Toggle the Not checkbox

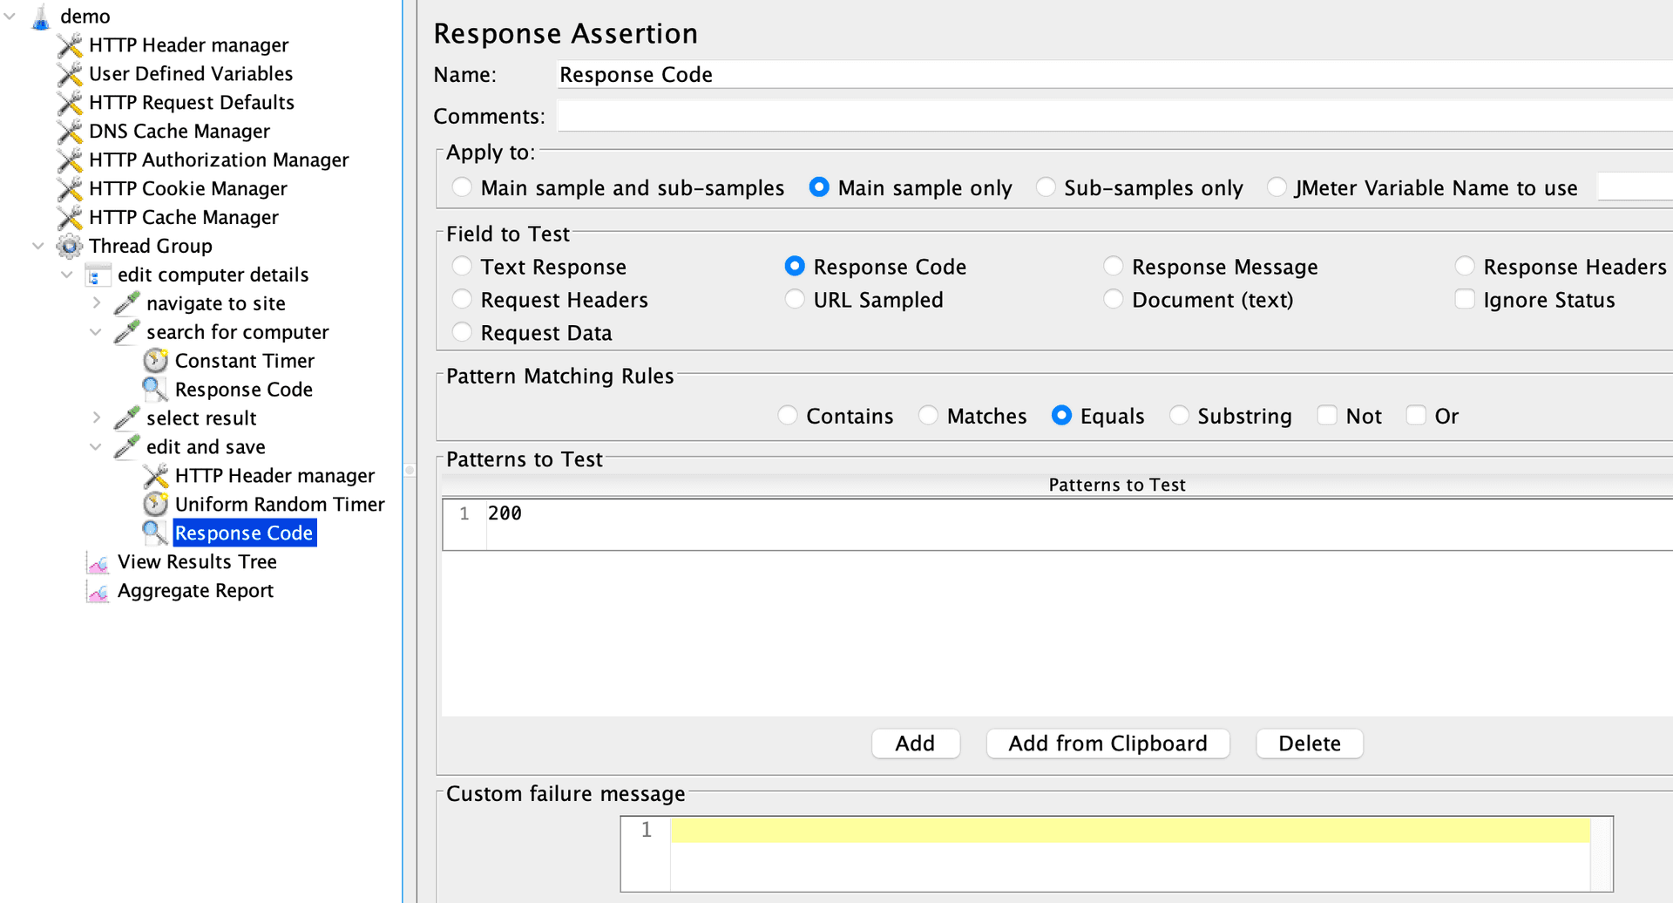coord(1327,415)
